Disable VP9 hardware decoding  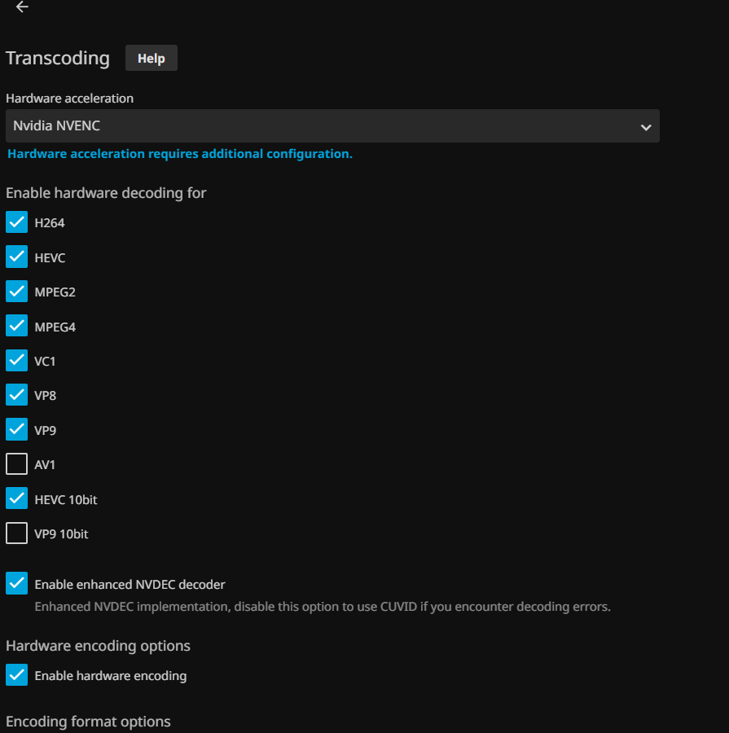click(x=17, y=430)
